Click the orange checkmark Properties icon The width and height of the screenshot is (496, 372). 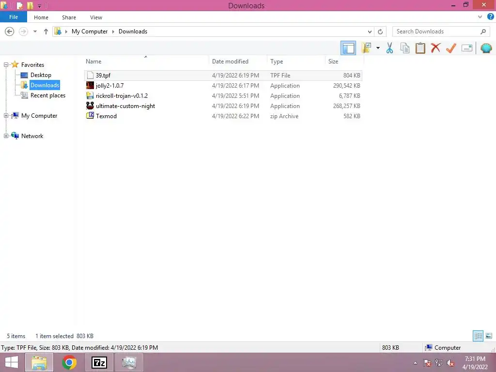(451, 48)
